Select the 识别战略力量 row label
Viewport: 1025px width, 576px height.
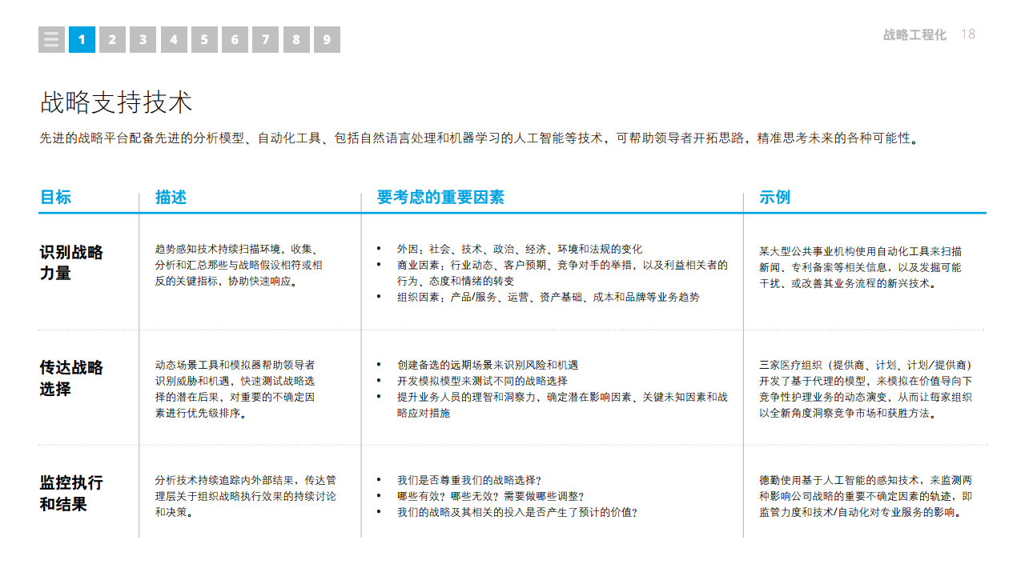coord(71,262)
